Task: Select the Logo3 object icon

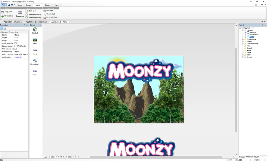Action: (x=35, y=50)
